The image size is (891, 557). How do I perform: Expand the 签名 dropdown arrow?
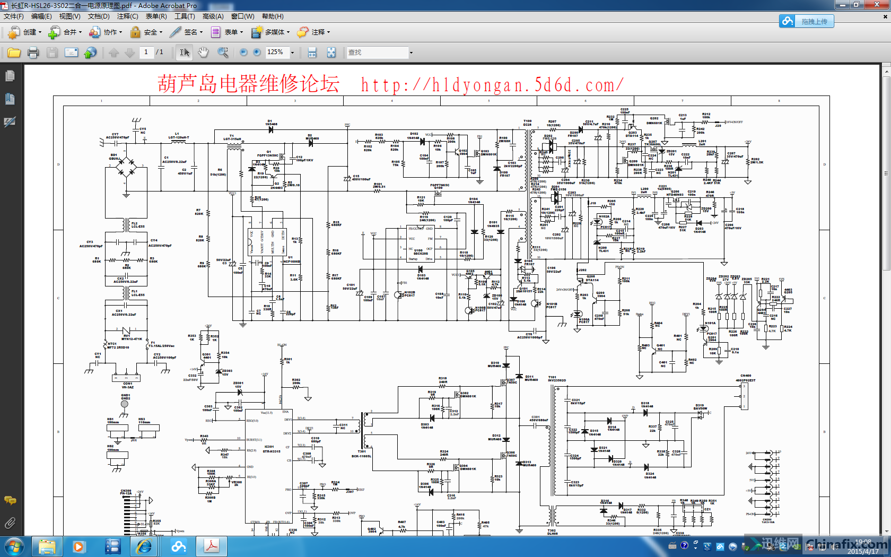click(x=201, y=32)
